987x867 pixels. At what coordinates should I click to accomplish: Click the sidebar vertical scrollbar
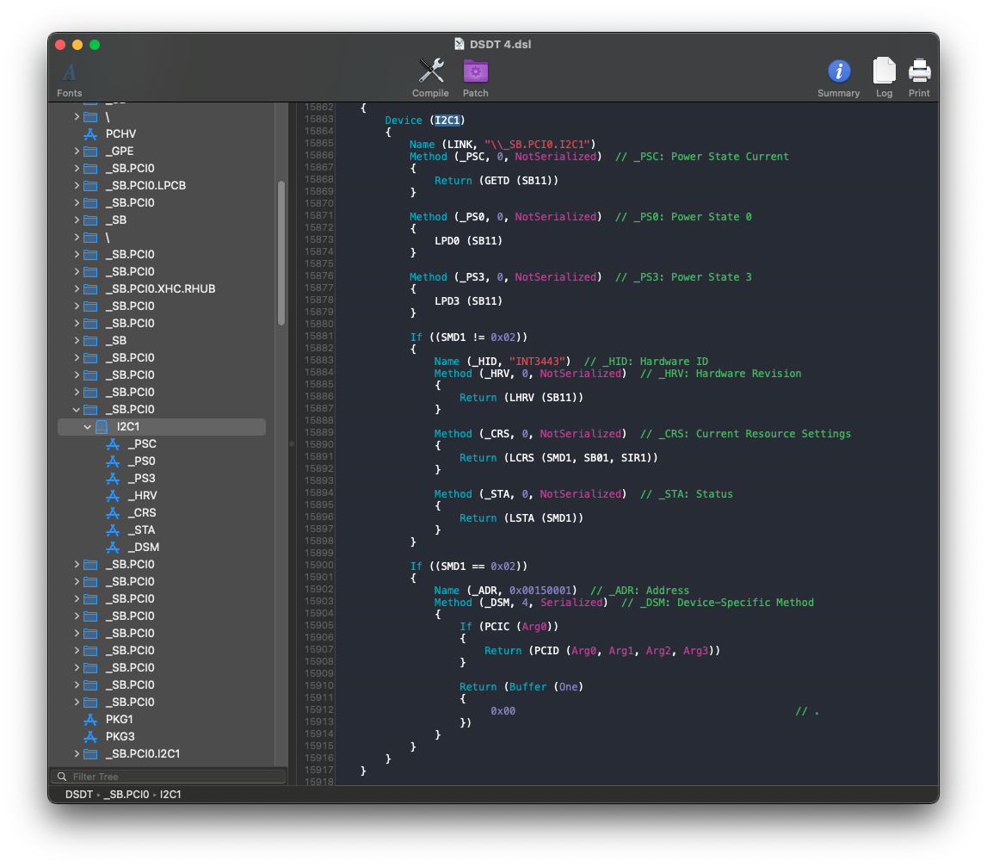point(281,252)
